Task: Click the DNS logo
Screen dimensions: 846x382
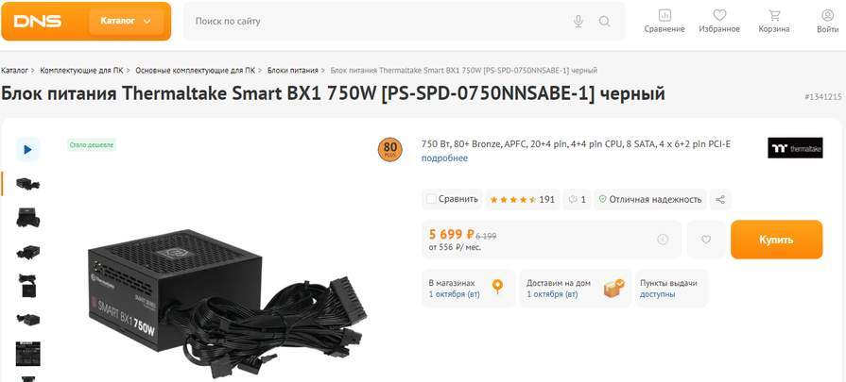Action: pos(38,21)
